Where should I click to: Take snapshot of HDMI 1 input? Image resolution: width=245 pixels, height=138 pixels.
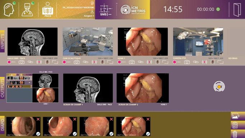point(132,62)
